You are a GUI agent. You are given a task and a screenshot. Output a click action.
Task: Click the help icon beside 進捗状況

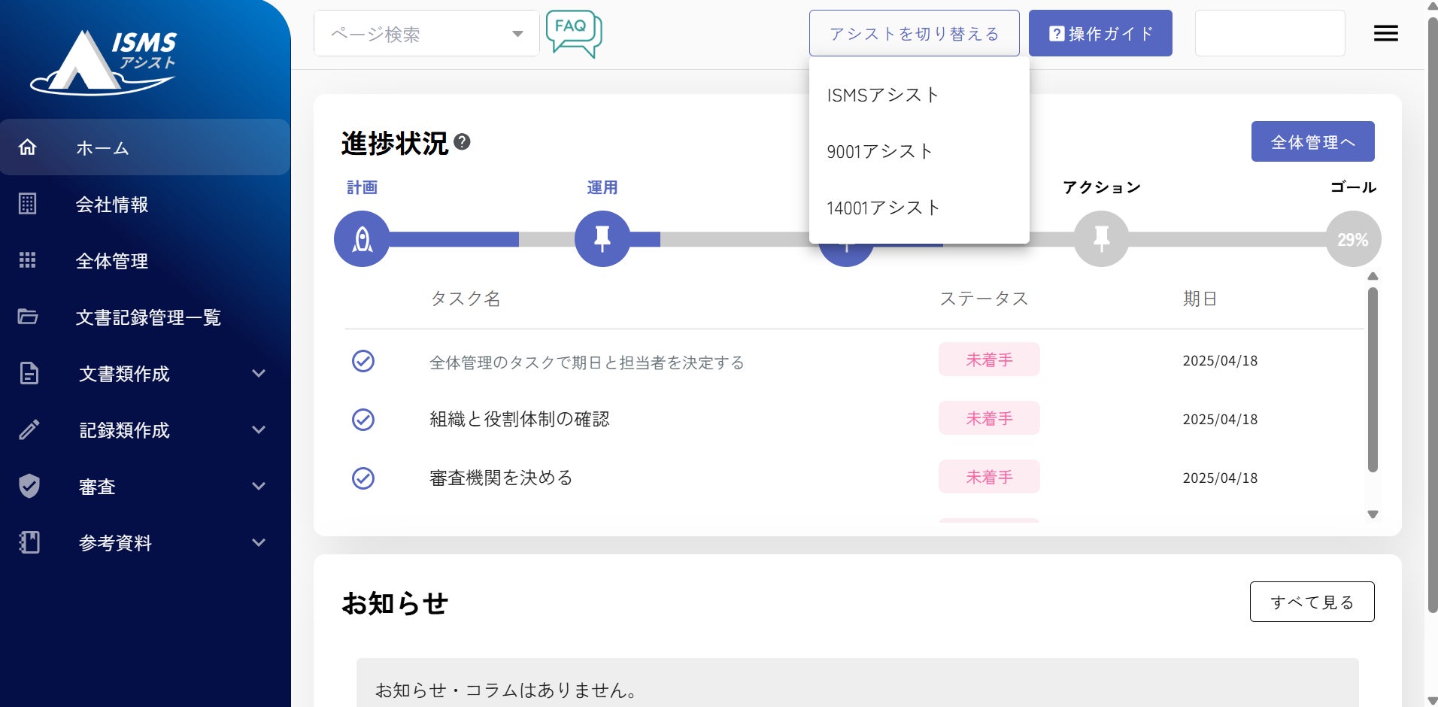463,141
